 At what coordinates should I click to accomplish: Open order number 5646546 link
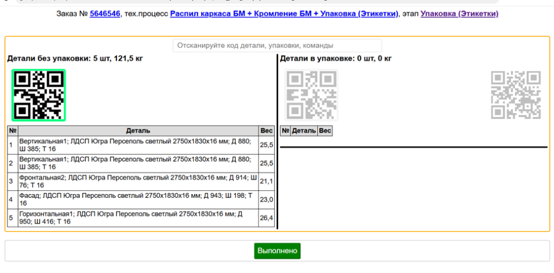tap(105, 14)
